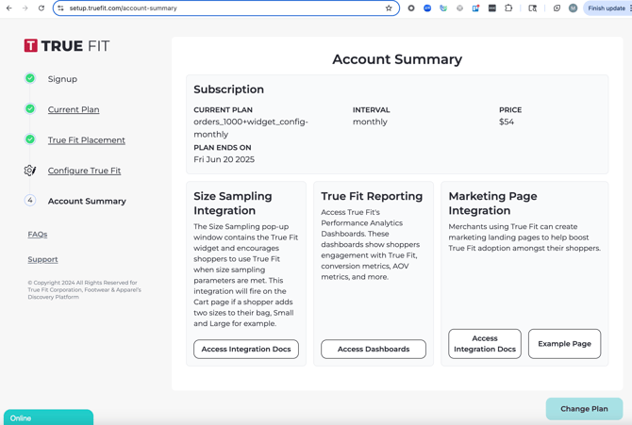
Task: Open the Configure True Fit step
Action: pyautogui.click(x=84, y=171)
